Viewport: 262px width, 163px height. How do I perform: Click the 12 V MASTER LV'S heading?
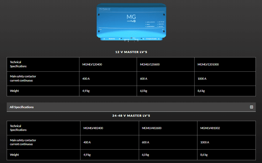[131, 52]
